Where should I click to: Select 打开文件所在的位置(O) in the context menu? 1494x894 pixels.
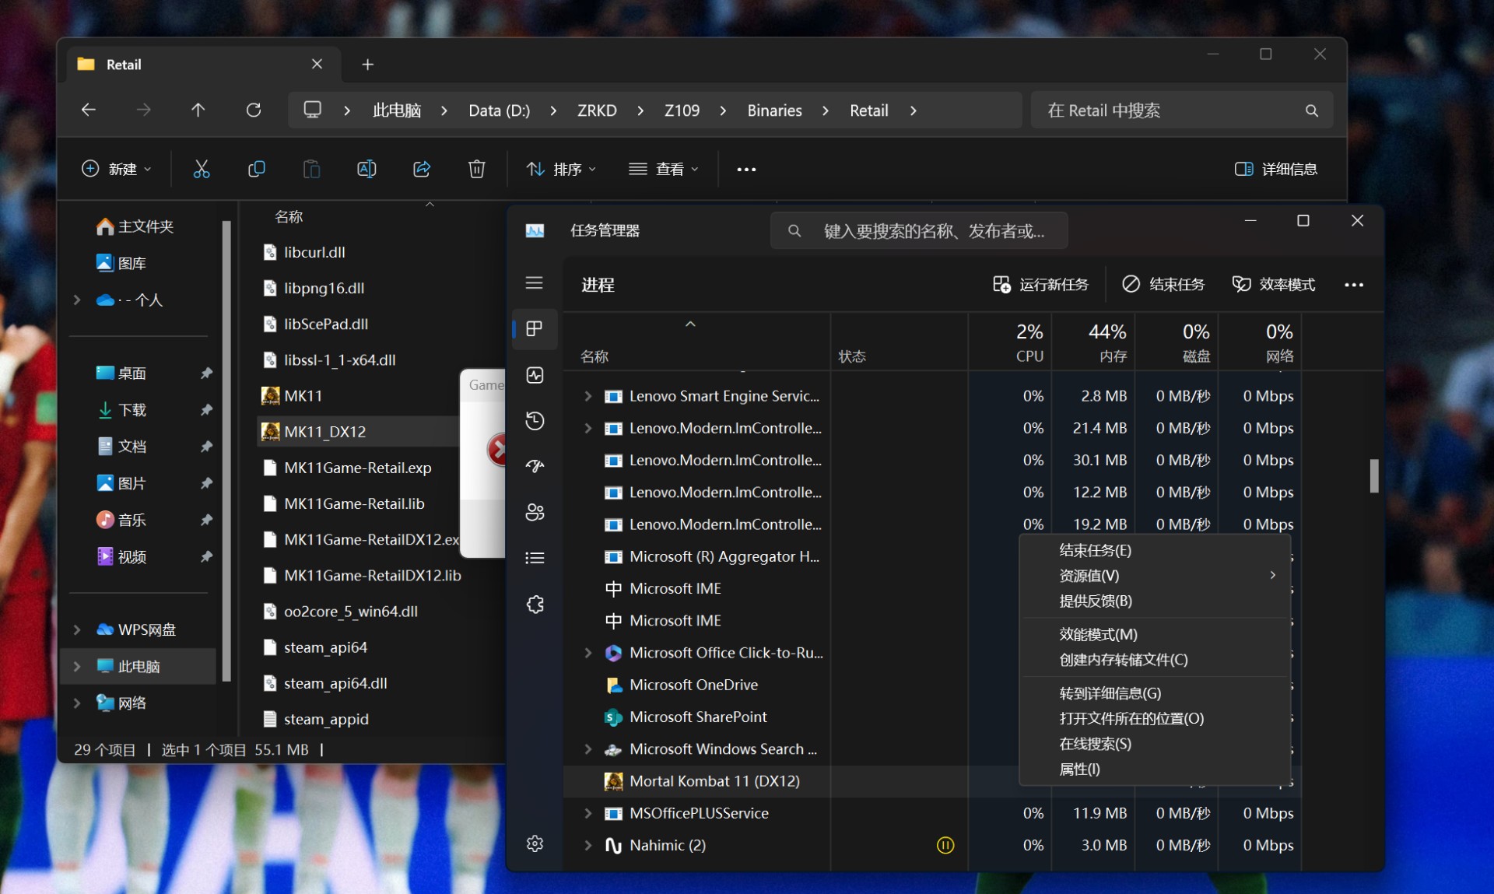coord(1155,718)
